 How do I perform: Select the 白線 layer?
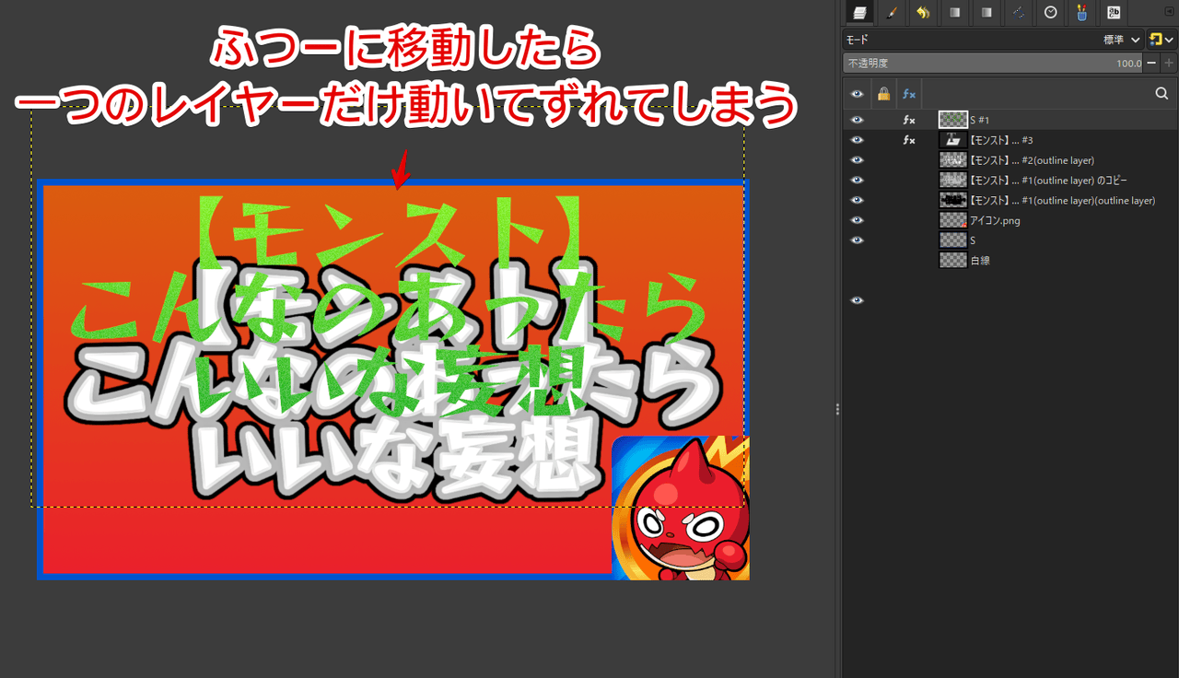980,261
